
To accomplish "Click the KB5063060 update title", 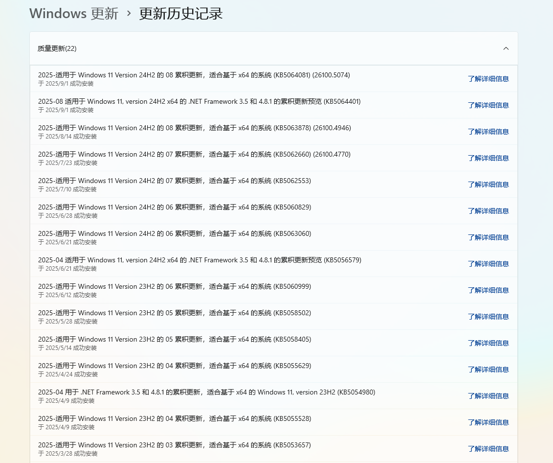I will pos(175,234).
